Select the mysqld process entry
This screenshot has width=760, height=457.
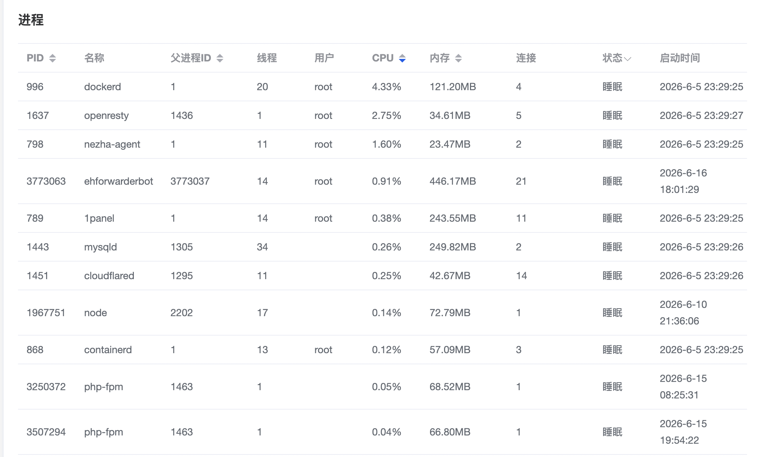pos(383,247)
